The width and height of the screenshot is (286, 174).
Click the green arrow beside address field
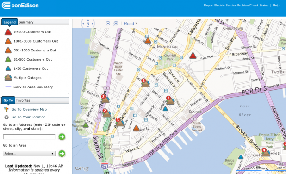[x=62, y=137]
